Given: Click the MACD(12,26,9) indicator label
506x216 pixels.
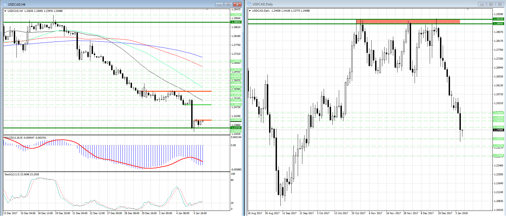Looking at the screenshot, I should coord(16,138).
